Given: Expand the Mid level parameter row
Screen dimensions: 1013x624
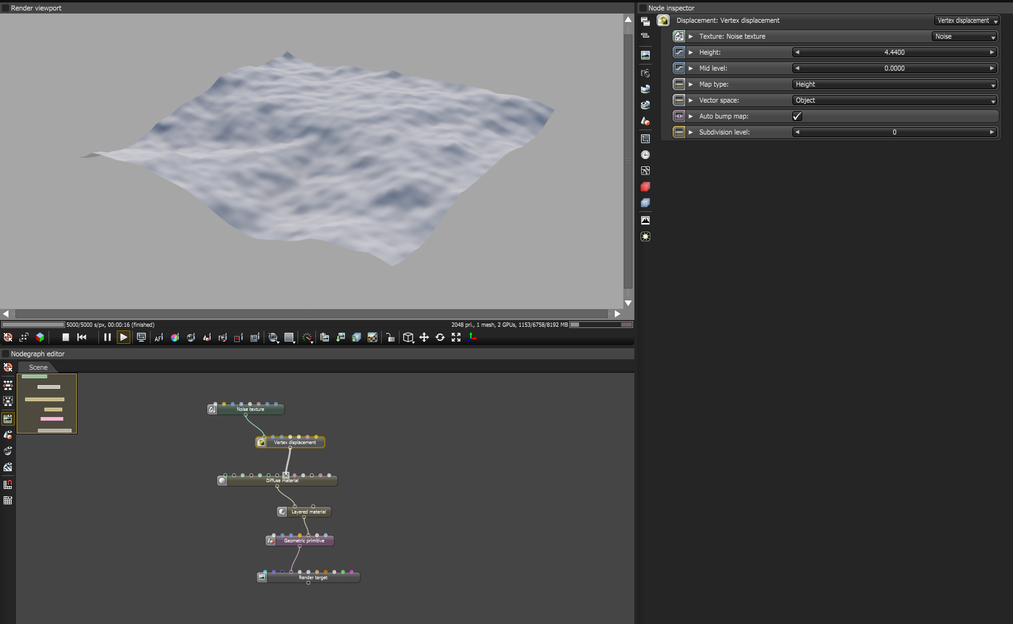Looking at the screenshot, I should click(691, 68).
